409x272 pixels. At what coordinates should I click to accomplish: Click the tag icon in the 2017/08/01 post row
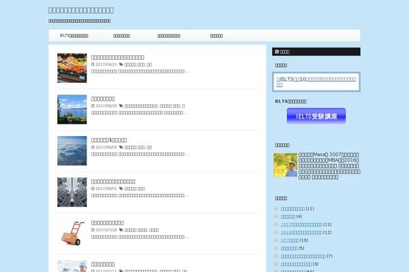(121, 188)
